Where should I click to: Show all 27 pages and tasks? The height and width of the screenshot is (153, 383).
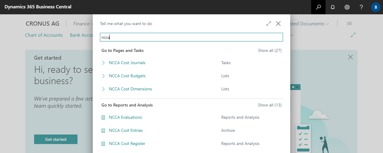pyautogui.click(x=270, y=50)
